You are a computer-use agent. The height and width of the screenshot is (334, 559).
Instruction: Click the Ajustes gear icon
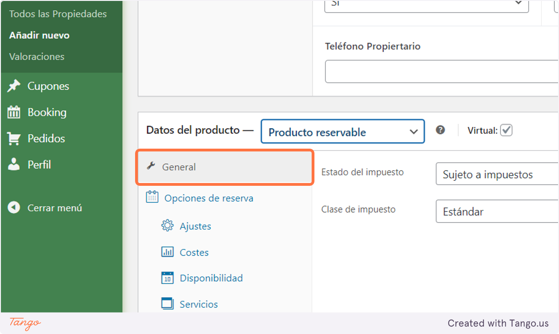pos(167,225)
